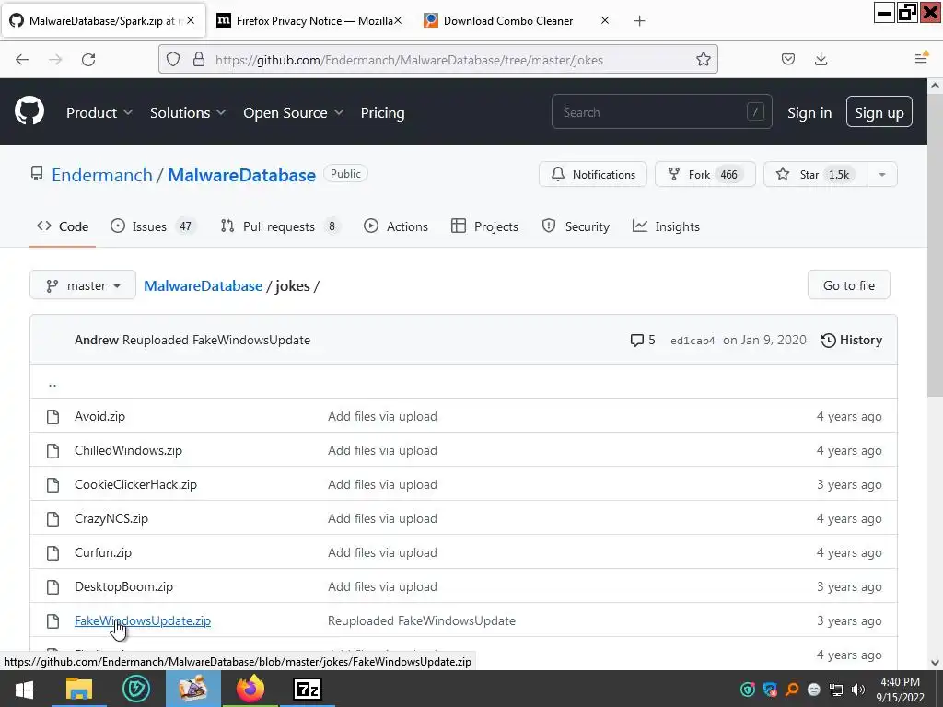Bookmark page with the star icon
Screen dimensions: 943x707
[x=703, y=59]
